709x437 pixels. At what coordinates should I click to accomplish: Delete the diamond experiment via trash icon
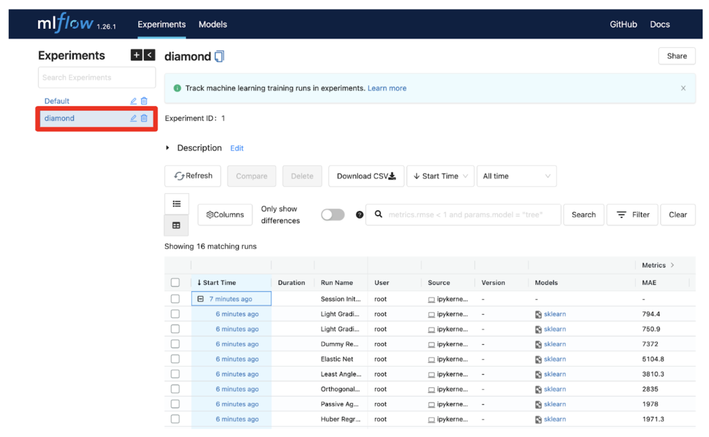tap(144, 118)
